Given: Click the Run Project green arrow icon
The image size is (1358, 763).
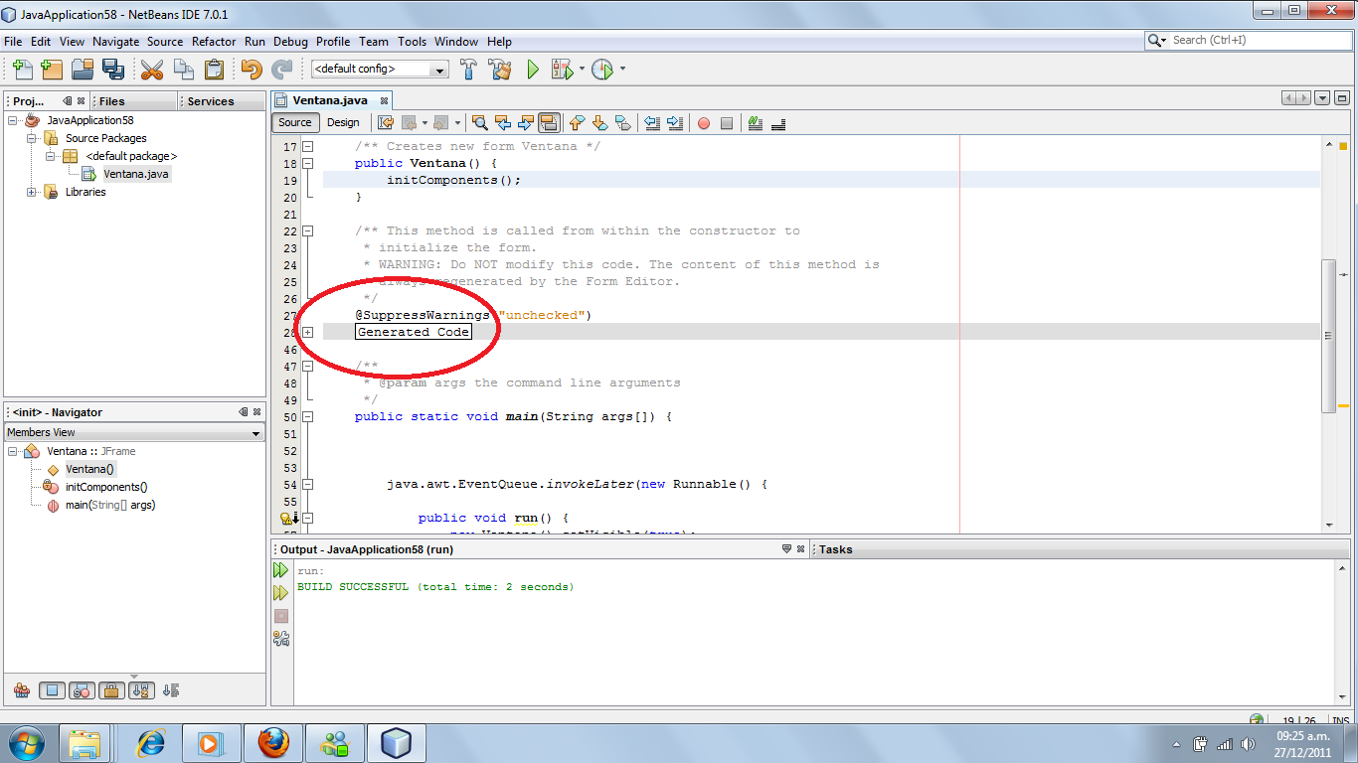Looking at the screenshot, I should pos(532,70).
